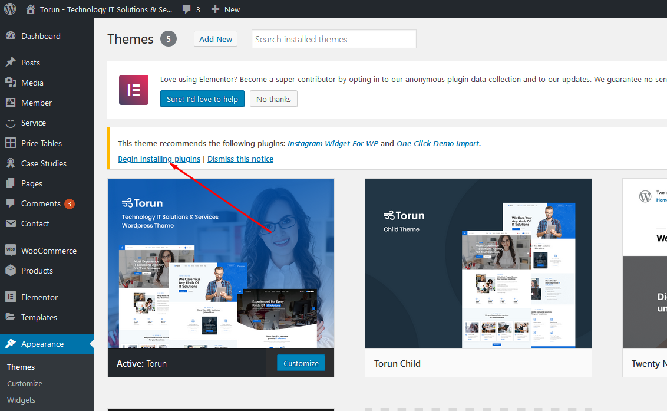Click the Customize button on Torun theme

(301, 363)
